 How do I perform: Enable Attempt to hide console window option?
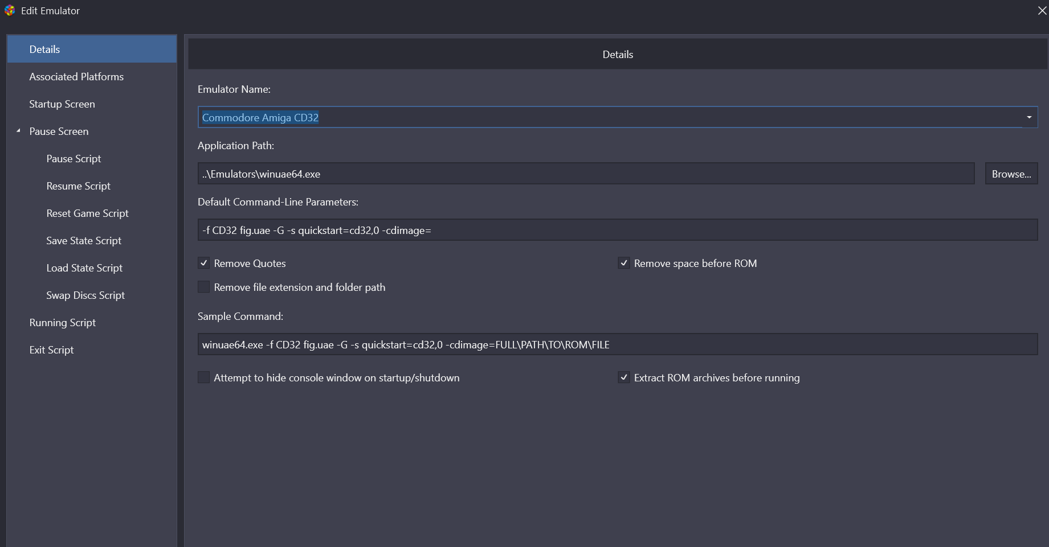(x=203, y=377)
